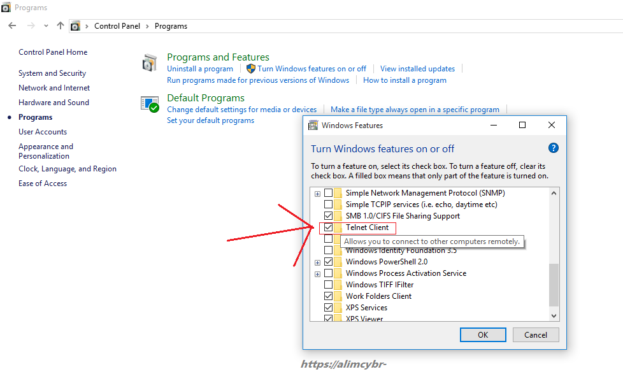
Task: Click the features list scroll down arrow
Action: point(554,316)
